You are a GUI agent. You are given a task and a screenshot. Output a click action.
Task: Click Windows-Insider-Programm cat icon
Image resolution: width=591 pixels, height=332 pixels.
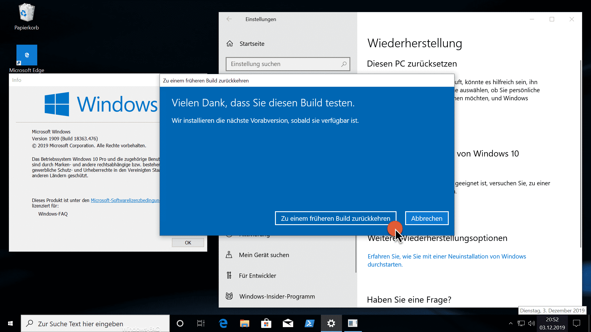[x=229, y=296]
